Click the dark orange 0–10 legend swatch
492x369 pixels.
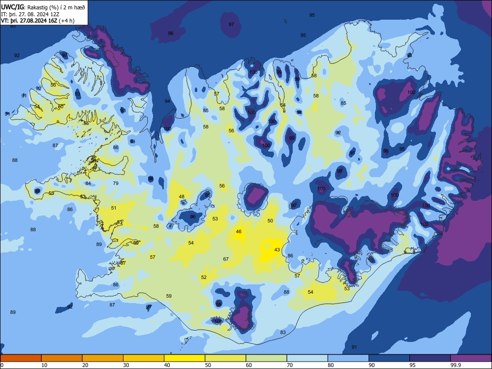(21, 358)
